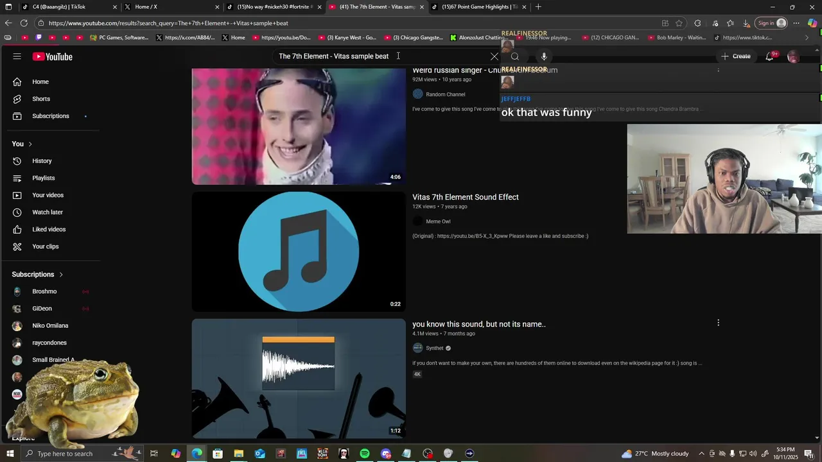This screenshot has width=822, height=462.
Task: Switch to the C4 (@aaangilz) TikTok tab
Action: (69, 7)
